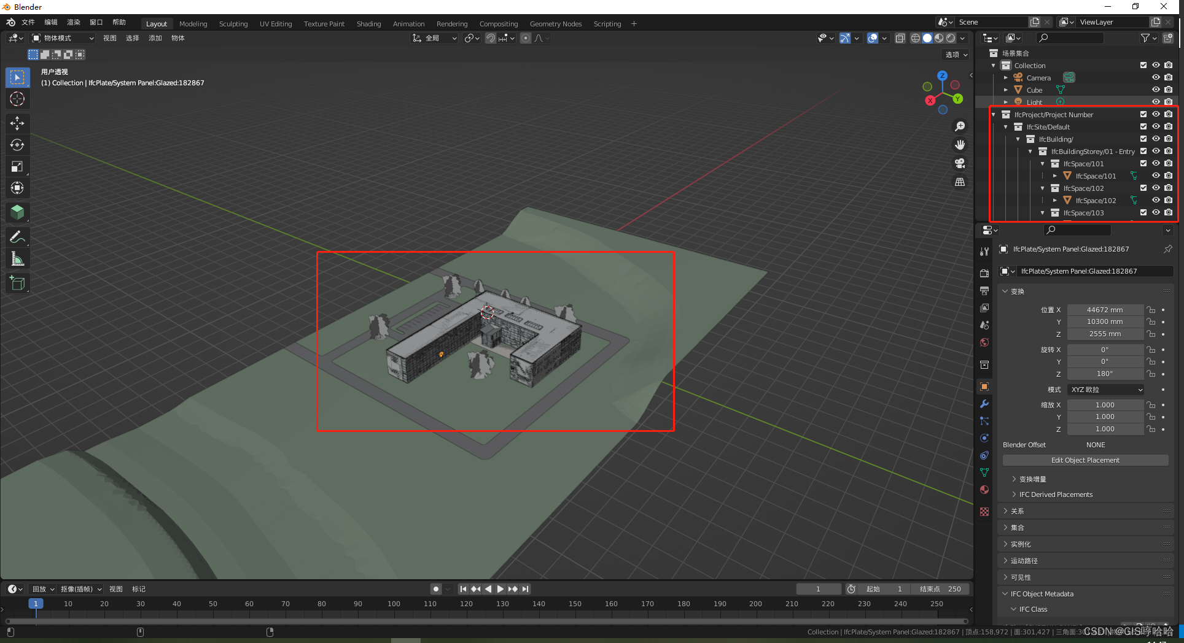Select the Rotate tool
Viewport: 1184px width, 643px height.
[17, 145]
